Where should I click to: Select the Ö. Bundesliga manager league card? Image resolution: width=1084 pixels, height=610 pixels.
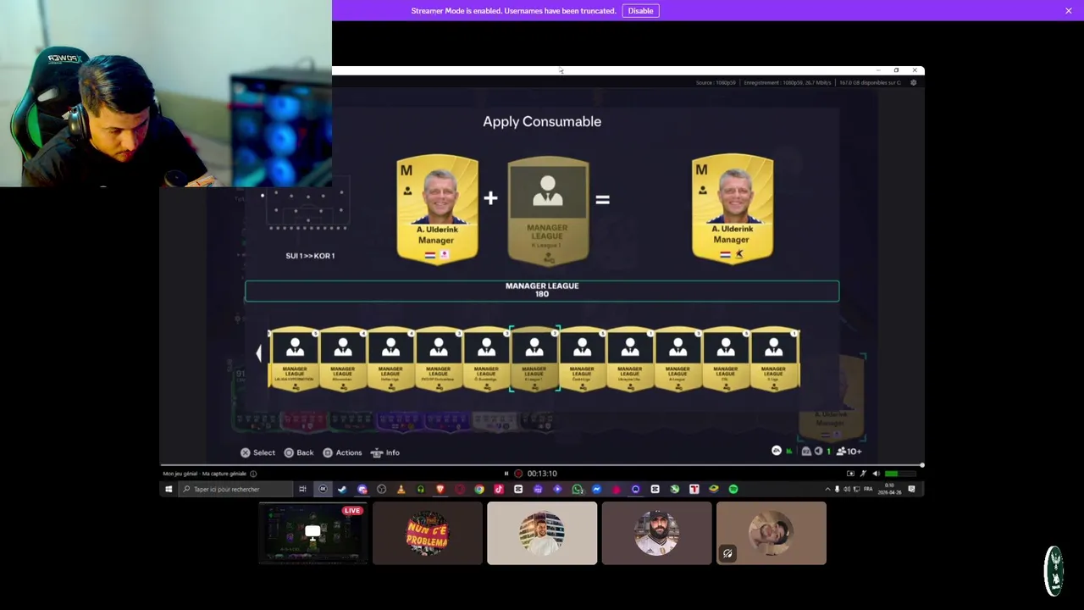pyautogui.click(x=486, y=359)
